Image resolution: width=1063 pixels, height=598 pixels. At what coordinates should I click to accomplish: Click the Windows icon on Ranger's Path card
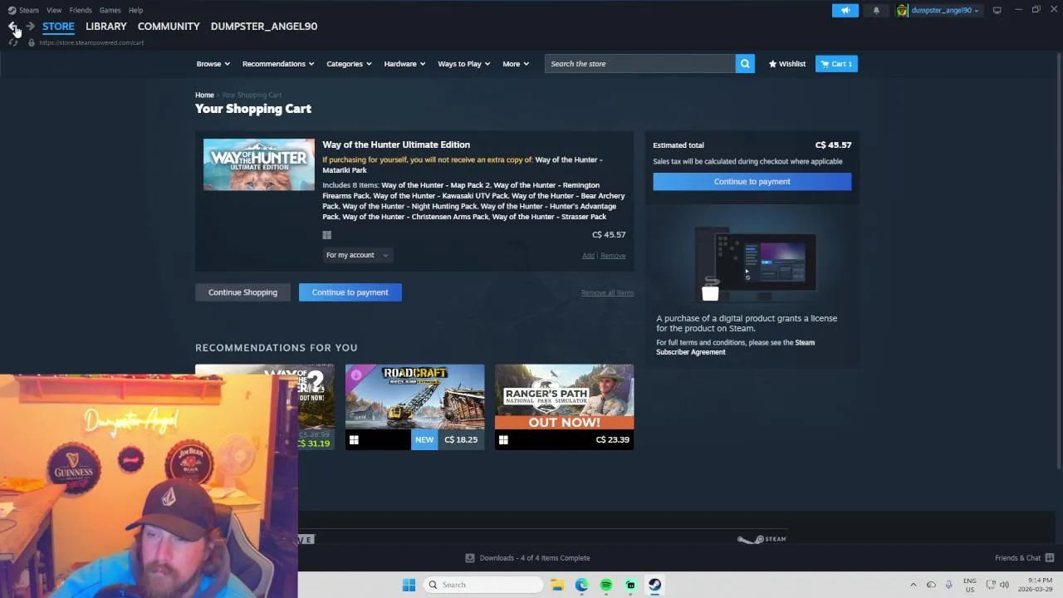pos(503,440)
